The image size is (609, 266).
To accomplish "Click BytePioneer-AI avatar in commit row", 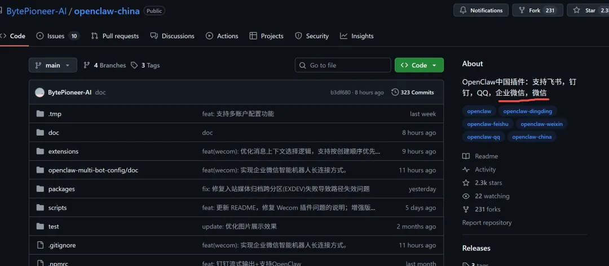I will pos(39,93).
